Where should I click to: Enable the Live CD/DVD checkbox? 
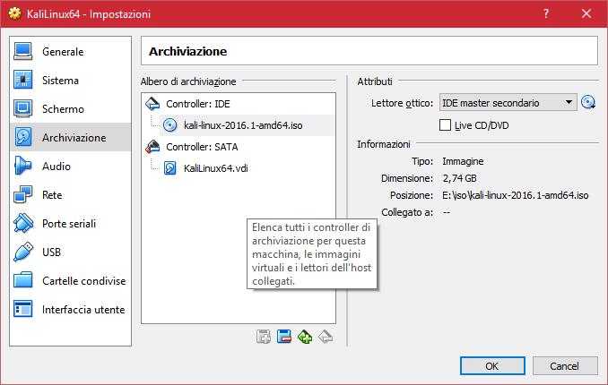pos(445,125)
